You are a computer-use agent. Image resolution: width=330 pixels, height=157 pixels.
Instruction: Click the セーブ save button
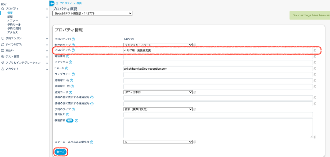[x=60, y=152]
